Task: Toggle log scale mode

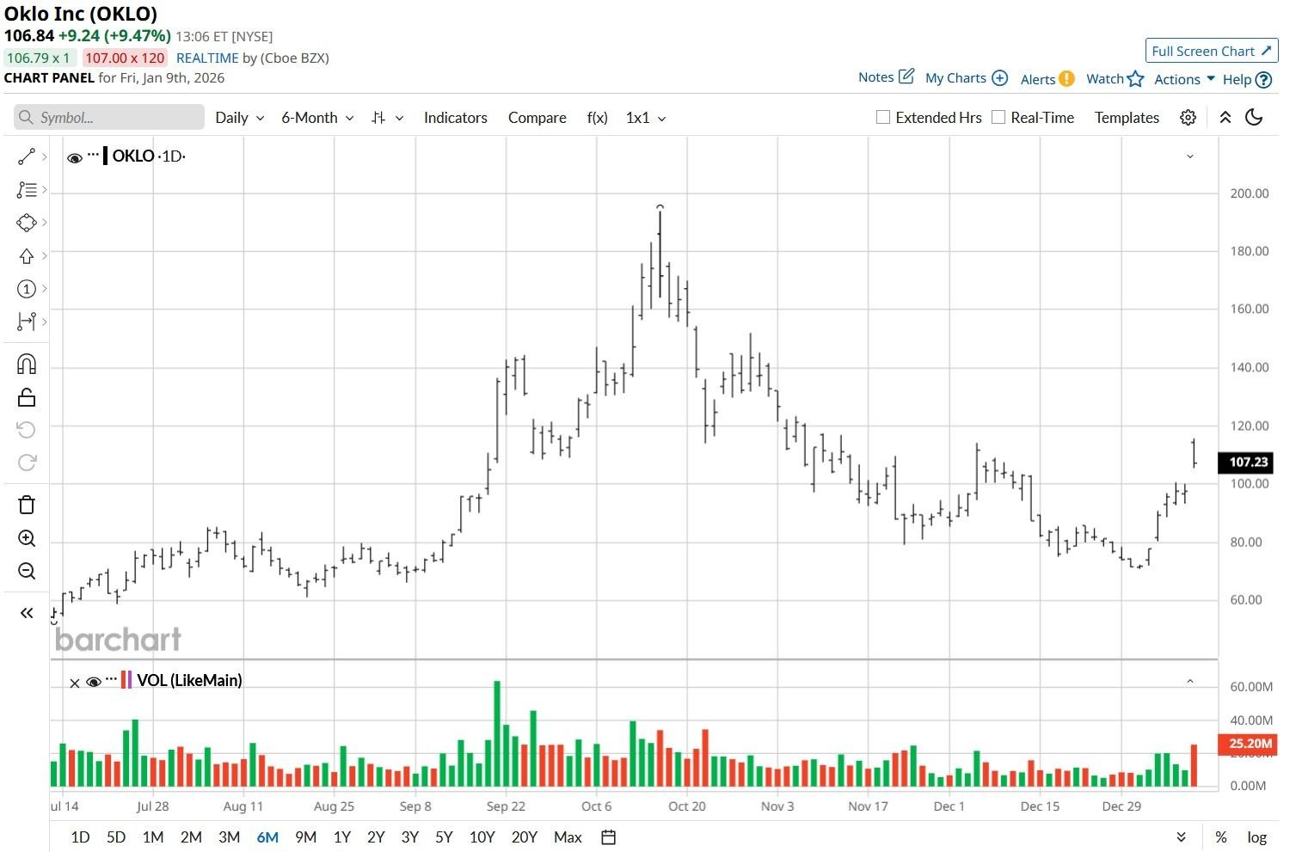Action: (x=1257, y=837)
